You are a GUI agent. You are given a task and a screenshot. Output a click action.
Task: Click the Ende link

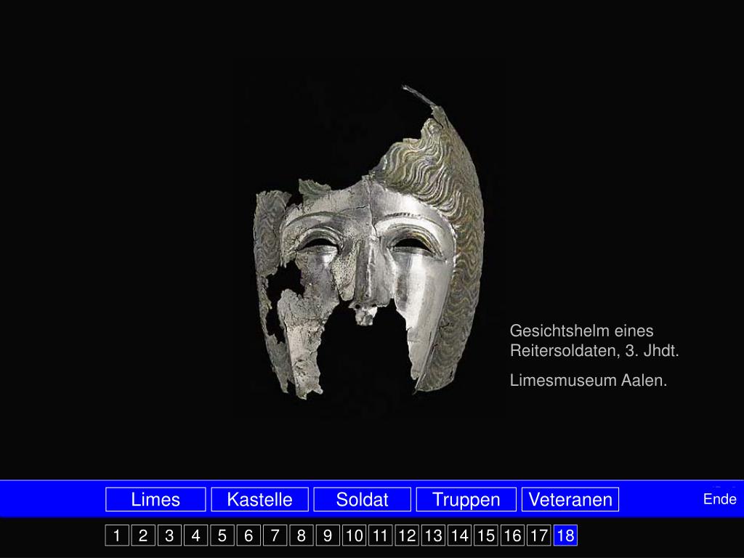pos(719,499)
